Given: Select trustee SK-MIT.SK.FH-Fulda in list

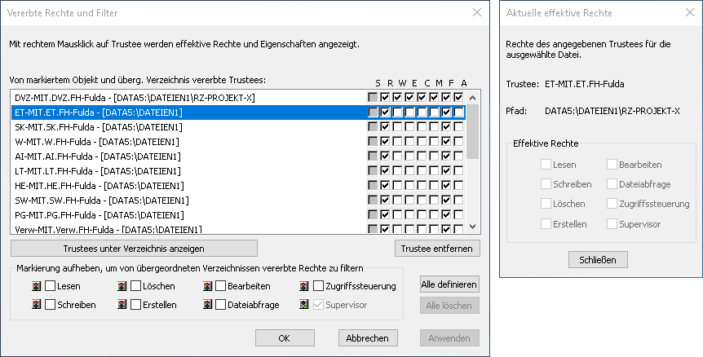Looking at the screenshot, I should [x=96, y=127].
